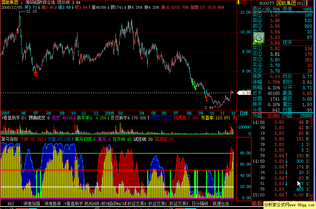
Task: Select the 权证交易F tab
Action: [x=179, y=204]
